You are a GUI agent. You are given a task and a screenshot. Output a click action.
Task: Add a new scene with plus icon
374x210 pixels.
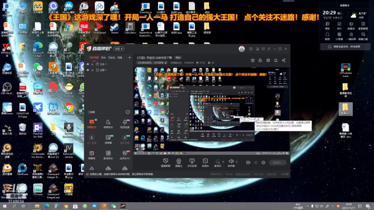(129, 57)
